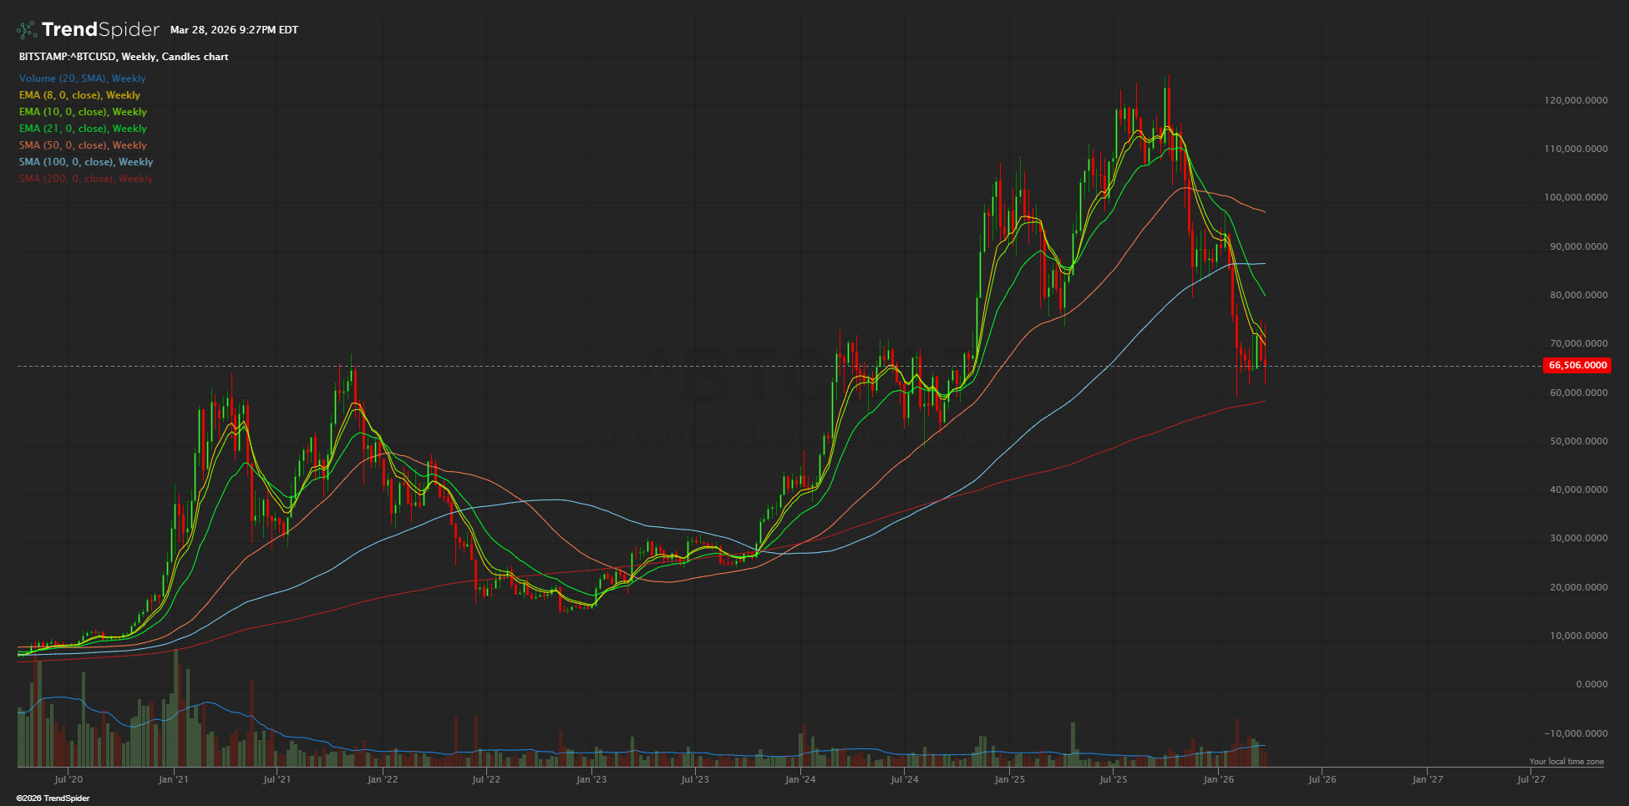Screen dimensions: 1629x806
Task: Click the 100,000 price axis label
Action: click(1576, 198)
